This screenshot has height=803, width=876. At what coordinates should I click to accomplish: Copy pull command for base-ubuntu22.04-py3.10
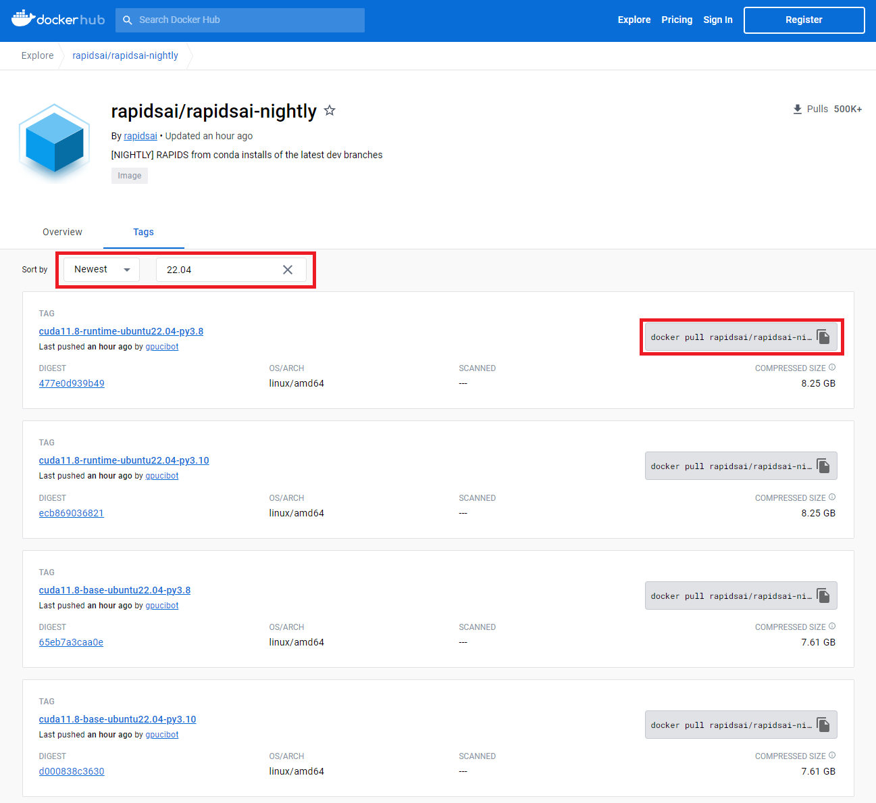coord(823,725)
